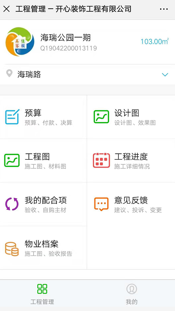Tap project number Q19042200013119
This screenshot has width=175, height=311.
[69, 48]
